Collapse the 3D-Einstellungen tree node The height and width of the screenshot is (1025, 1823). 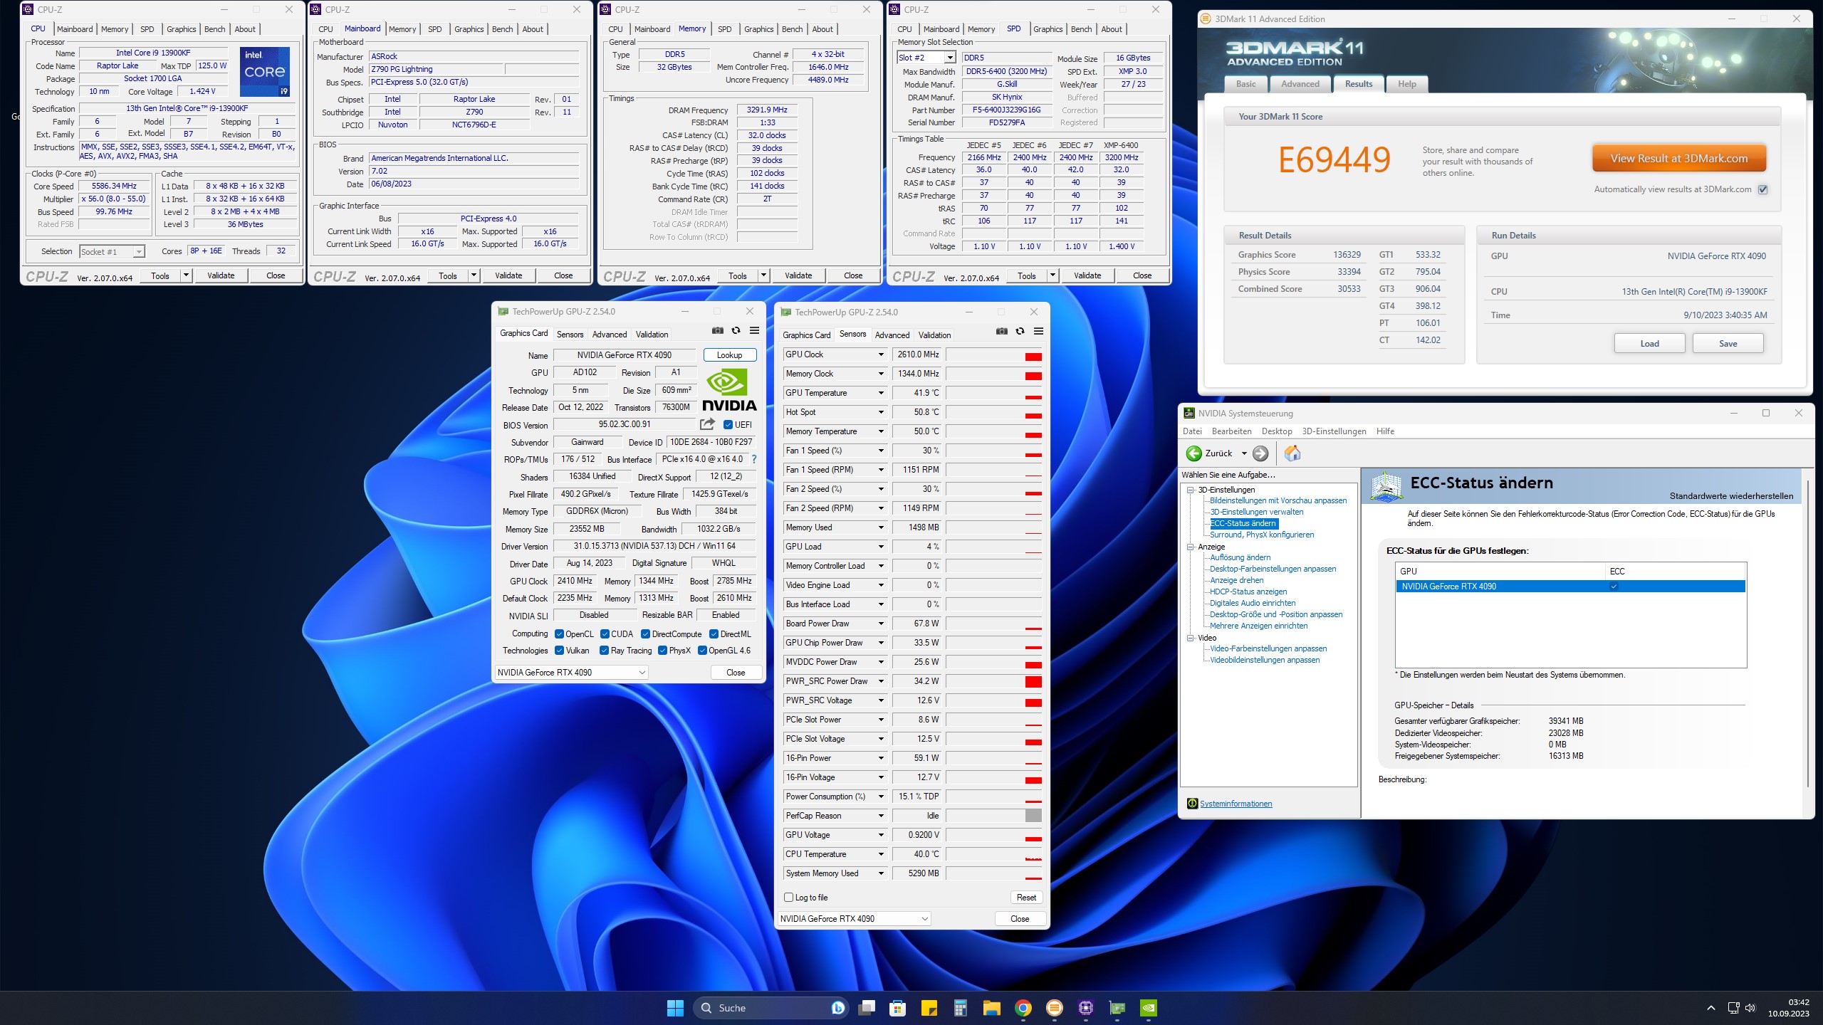point(1190,490)
